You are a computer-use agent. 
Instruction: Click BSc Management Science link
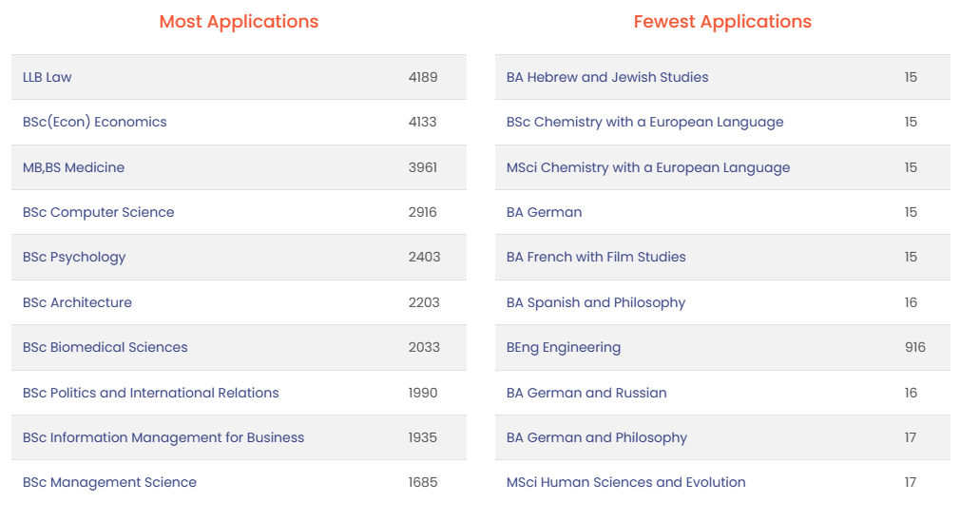[109, 482]
